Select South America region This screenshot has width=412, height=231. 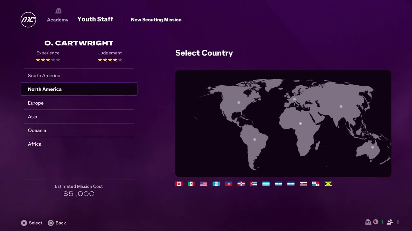point(79,76)
